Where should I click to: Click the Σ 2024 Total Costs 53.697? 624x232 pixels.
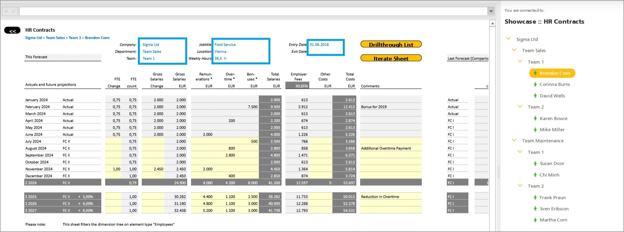[x=344, y=183]
